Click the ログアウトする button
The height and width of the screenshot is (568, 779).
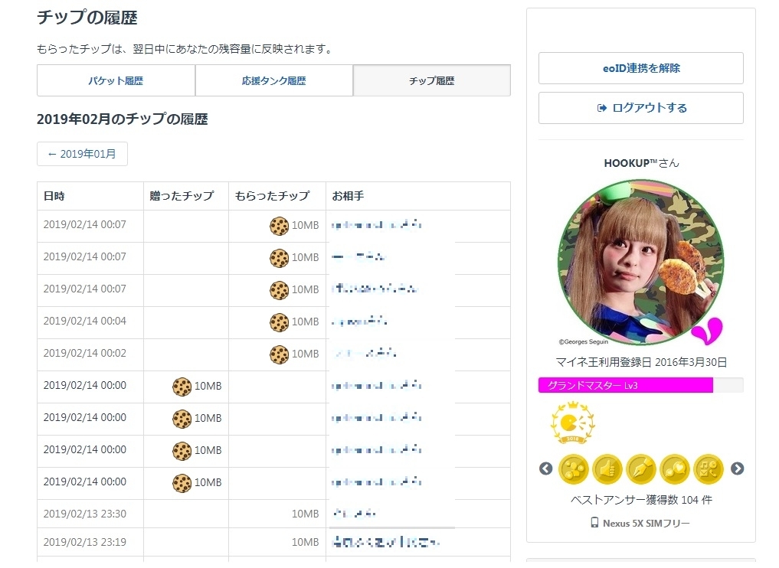coord(641,108)
